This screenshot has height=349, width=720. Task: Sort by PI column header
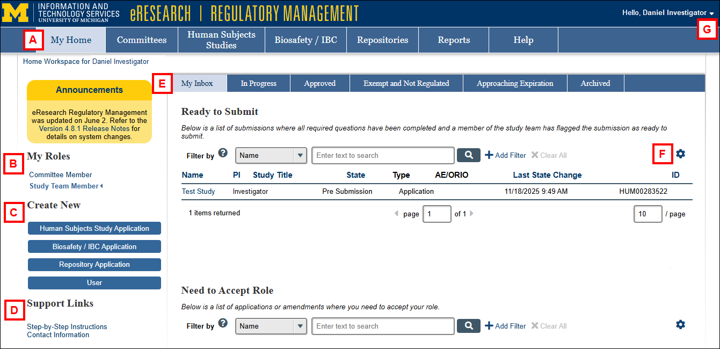click(x=237, y=174)
